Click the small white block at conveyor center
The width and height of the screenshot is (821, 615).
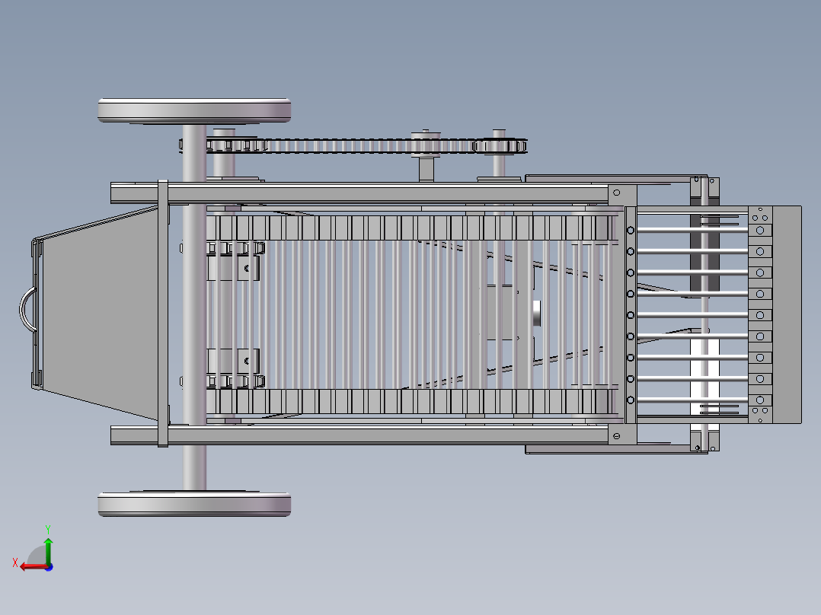click(537, 313)
